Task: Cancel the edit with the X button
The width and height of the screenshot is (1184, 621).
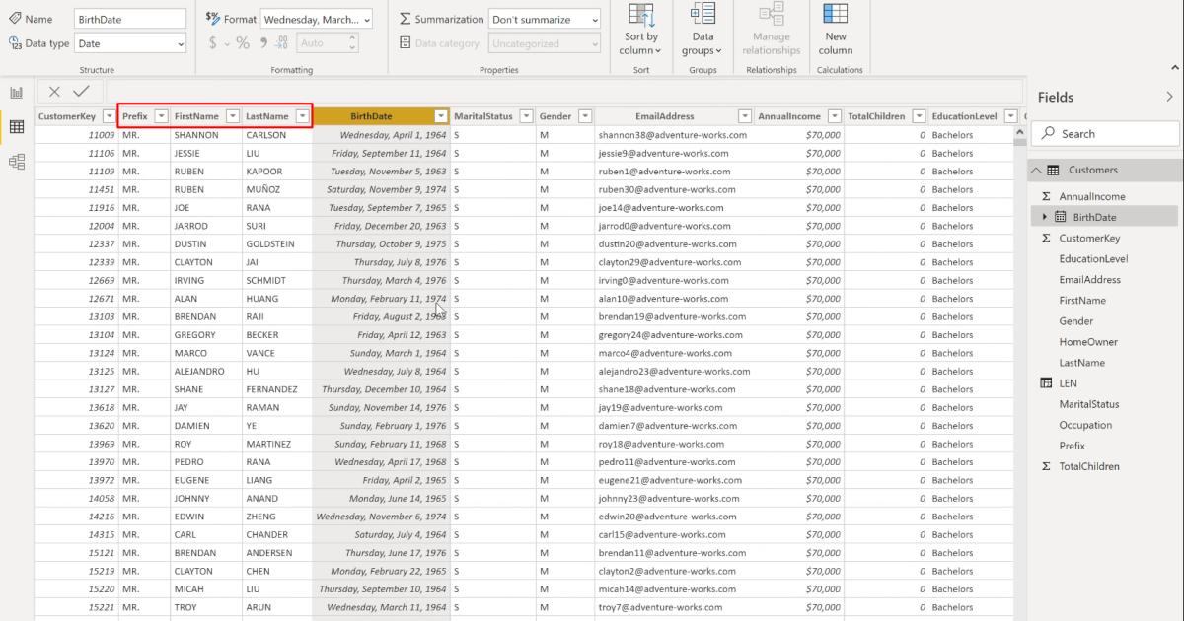Action: (x=54, y=91)
